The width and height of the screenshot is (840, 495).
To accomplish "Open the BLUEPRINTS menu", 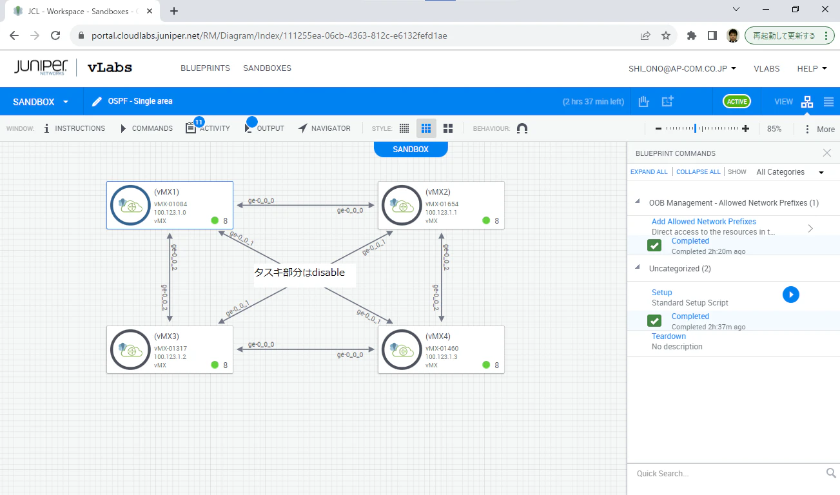I will (x=205, y=68).
